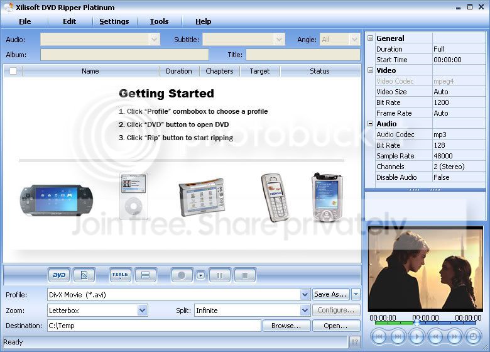Collapse the General property group
The width and height of the screenshot is (490, 352).
pyautogui.click(x=370, y=38)
